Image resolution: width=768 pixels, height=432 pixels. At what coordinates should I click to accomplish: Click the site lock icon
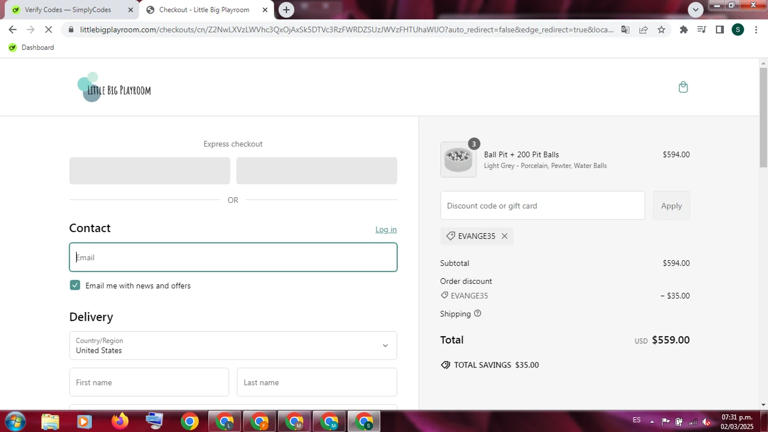tap(71, 30)
